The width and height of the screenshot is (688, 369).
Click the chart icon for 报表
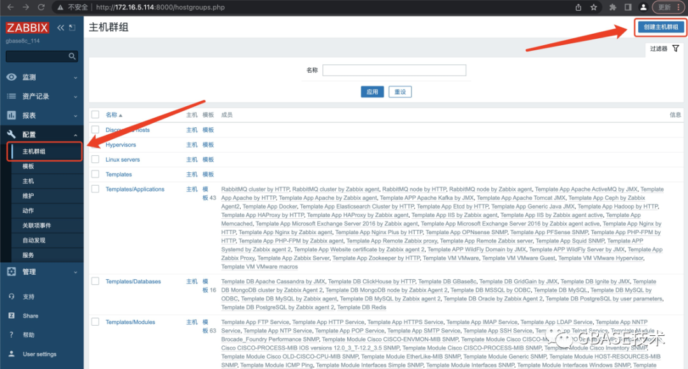pos(11,115)
